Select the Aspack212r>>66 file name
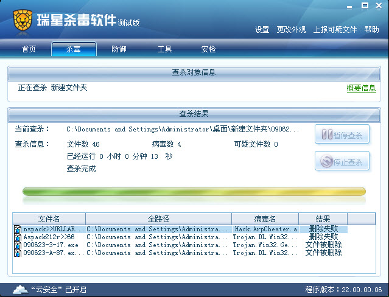Viewport: 389px width, 297px height. (49, 237)
